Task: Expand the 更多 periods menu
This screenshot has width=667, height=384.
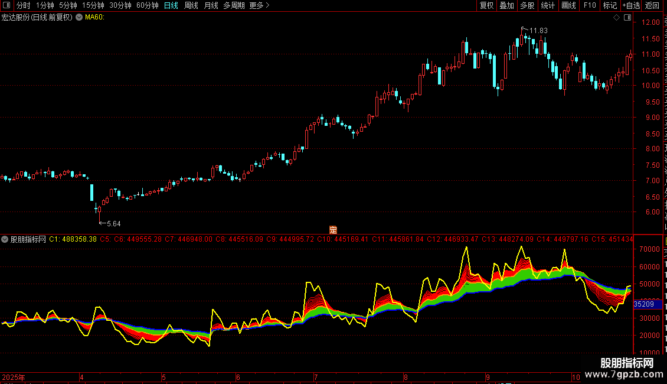Action: (260, 5)
